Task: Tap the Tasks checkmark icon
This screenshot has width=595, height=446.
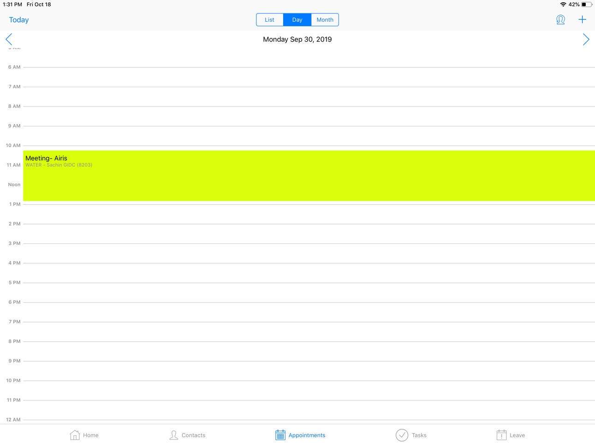Action: point(402,435)
